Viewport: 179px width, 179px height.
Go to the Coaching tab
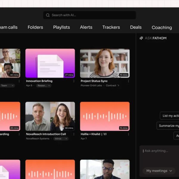click(162, 27)
